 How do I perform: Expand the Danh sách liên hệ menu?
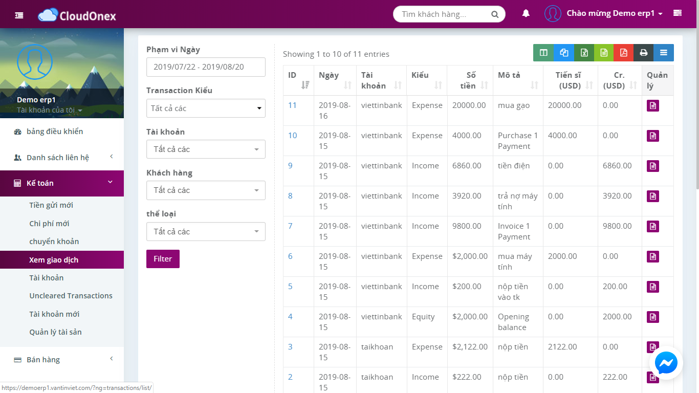coord(62,157)
